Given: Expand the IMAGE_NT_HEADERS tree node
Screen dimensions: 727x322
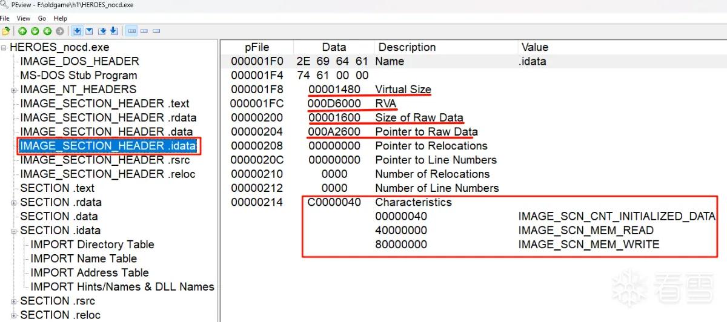Looking at the screenshot, I should [14, 90].
